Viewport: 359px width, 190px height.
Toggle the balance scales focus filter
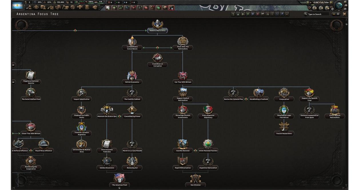pos(277,14)
